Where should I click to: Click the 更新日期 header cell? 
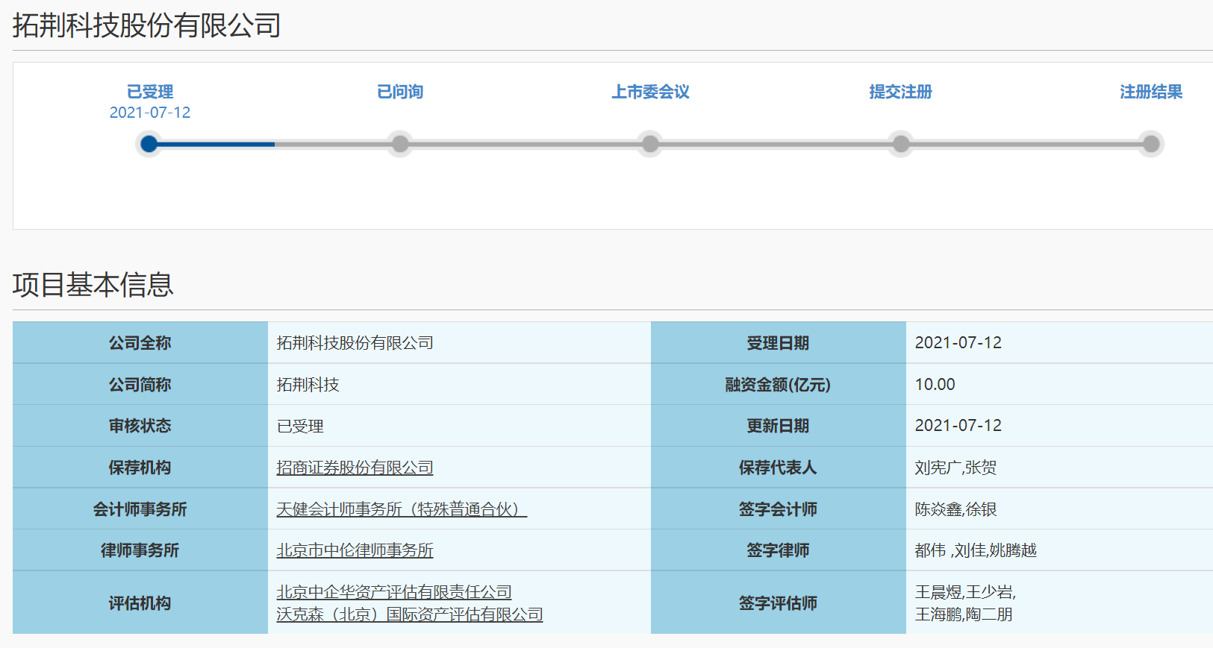click(x=779, y=426)
